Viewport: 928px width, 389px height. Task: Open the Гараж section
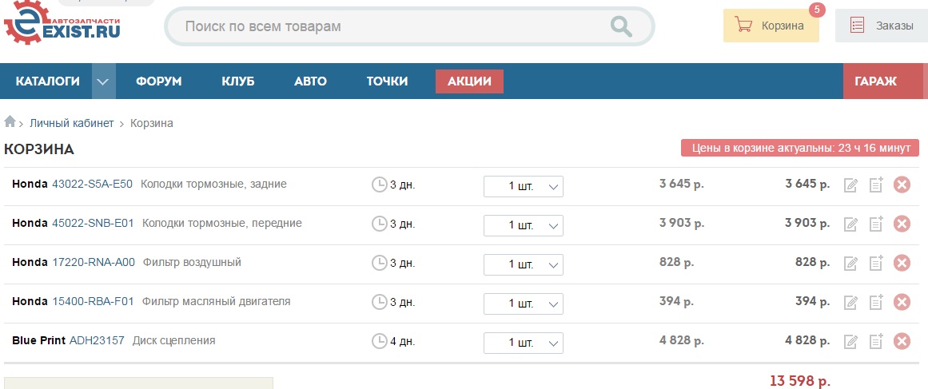tap(875, 81)
